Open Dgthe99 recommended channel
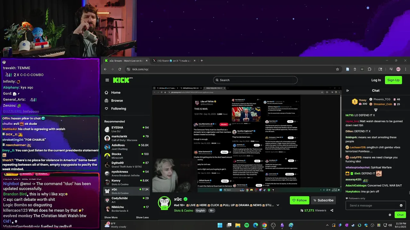This screenshot has height=230, width=410. [127, 165]
